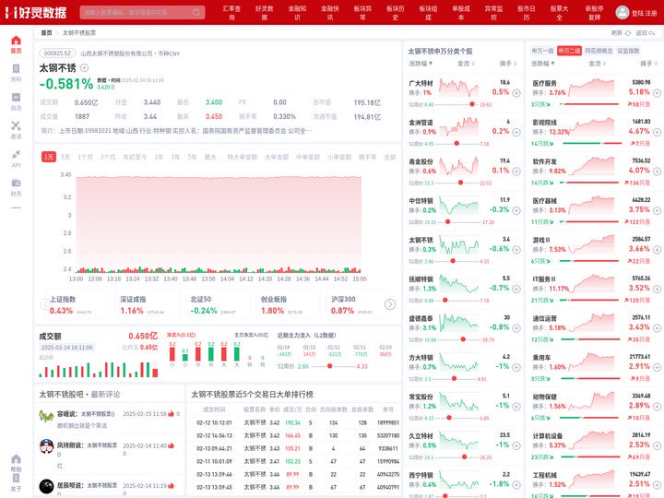Image resolution: width=664 pixels, height=498 pixels.
Task: Like the 2025-02-14 11:40 comment
Action: point(172,445)
